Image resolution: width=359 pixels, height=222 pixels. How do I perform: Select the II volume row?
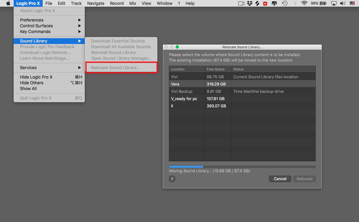click(242, 106)
